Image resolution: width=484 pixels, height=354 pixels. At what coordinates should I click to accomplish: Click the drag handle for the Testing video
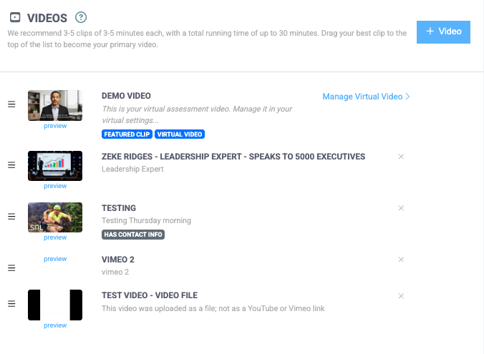[x=11, y=217]
